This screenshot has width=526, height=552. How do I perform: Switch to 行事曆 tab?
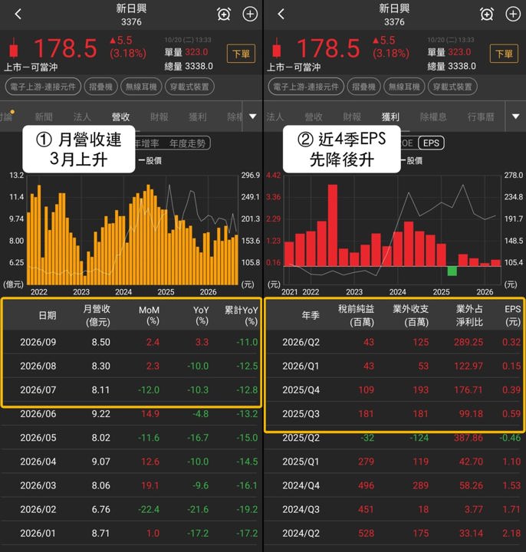(481, 117)
